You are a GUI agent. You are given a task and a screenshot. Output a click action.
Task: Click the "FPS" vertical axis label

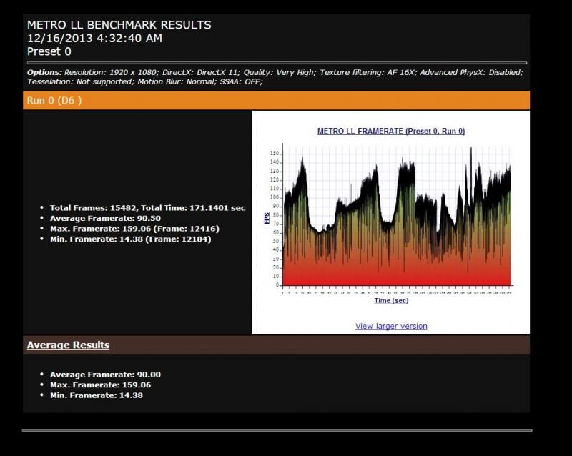(x=268, y=216)
